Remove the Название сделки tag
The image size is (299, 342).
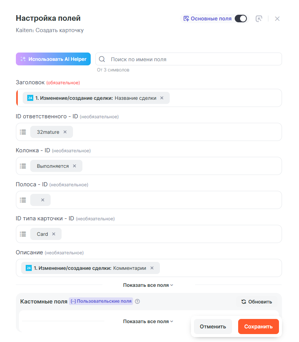tap(162, 98)
